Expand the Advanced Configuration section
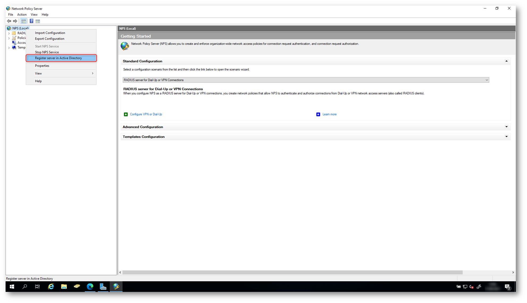Image resolution: width=527 pixels, height=303 pixels. 506,127
